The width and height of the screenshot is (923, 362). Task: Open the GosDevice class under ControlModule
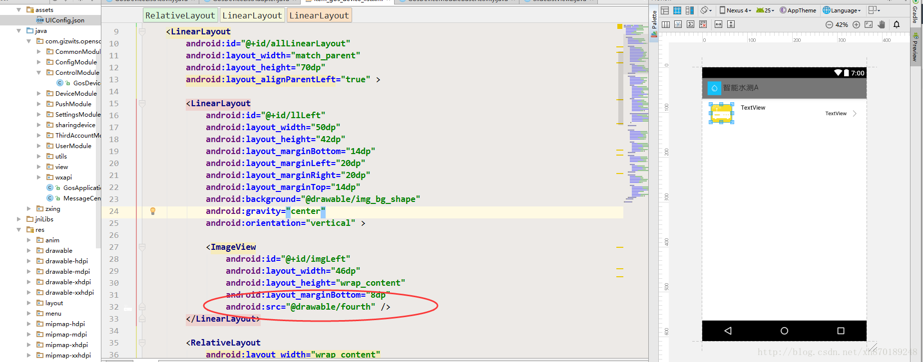79,83
